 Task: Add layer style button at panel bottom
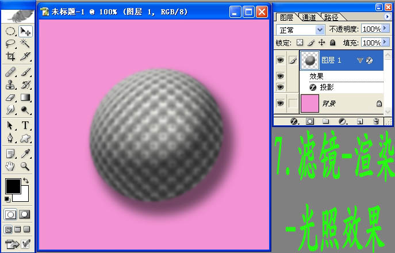[x=294, y=121]
